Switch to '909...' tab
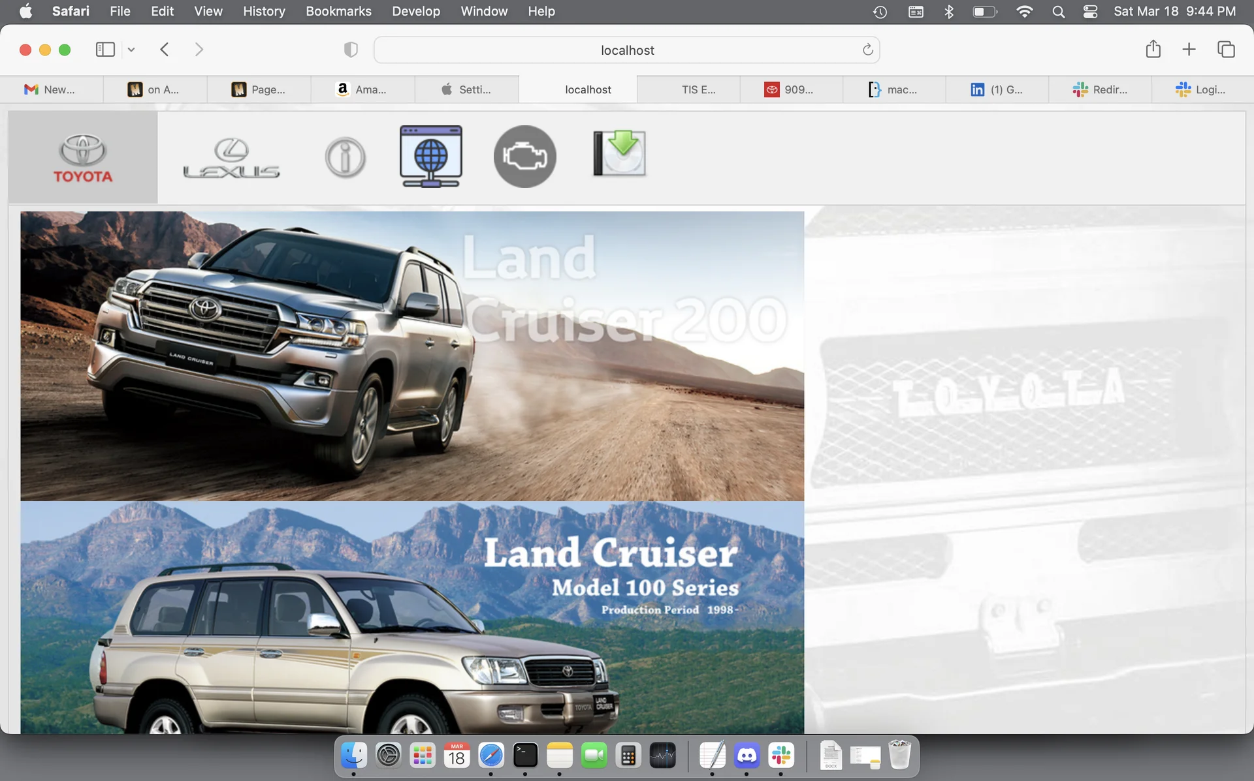Viewport: 1254px width, 781px height. 792,89
